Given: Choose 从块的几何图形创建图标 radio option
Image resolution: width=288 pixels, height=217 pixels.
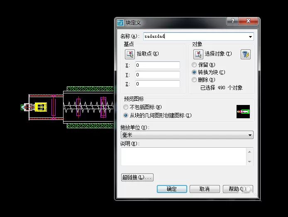Looking at the screenshot, I should (126, 115).
